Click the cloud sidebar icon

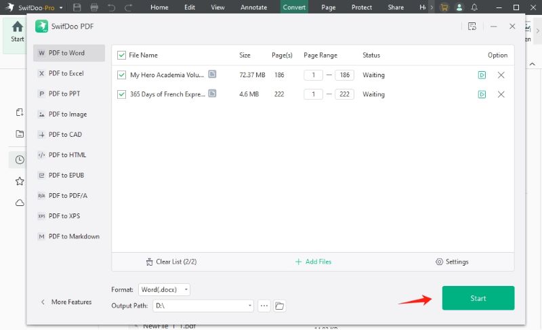pyautogui.click(x=20, y=203)
